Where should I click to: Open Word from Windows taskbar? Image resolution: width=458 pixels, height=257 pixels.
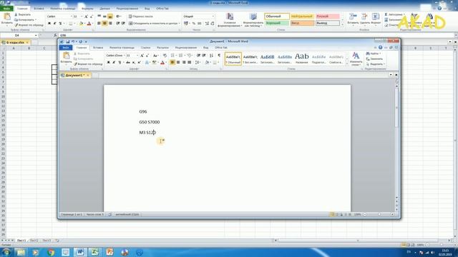tap(80, 252)
